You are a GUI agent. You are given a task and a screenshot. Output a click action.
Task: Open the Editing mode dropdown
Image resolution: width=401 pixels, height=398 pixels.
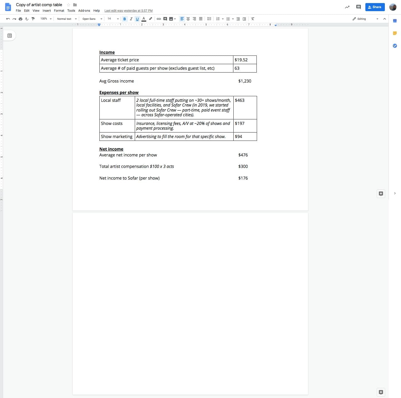coord(365,19)
